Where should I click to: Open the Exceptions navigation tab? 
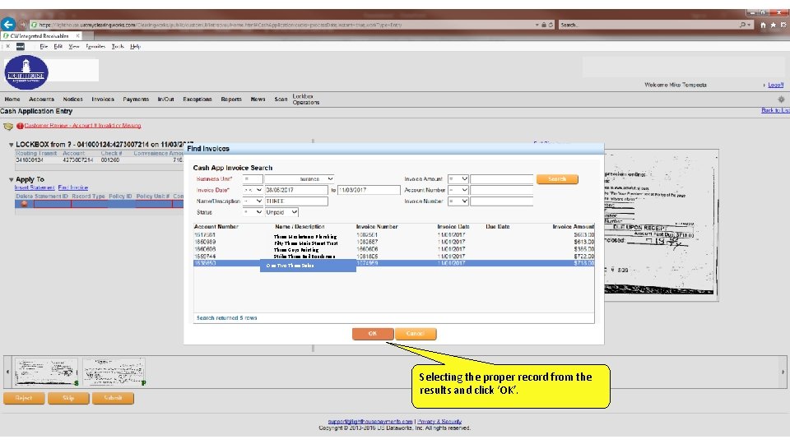(197, 99)
